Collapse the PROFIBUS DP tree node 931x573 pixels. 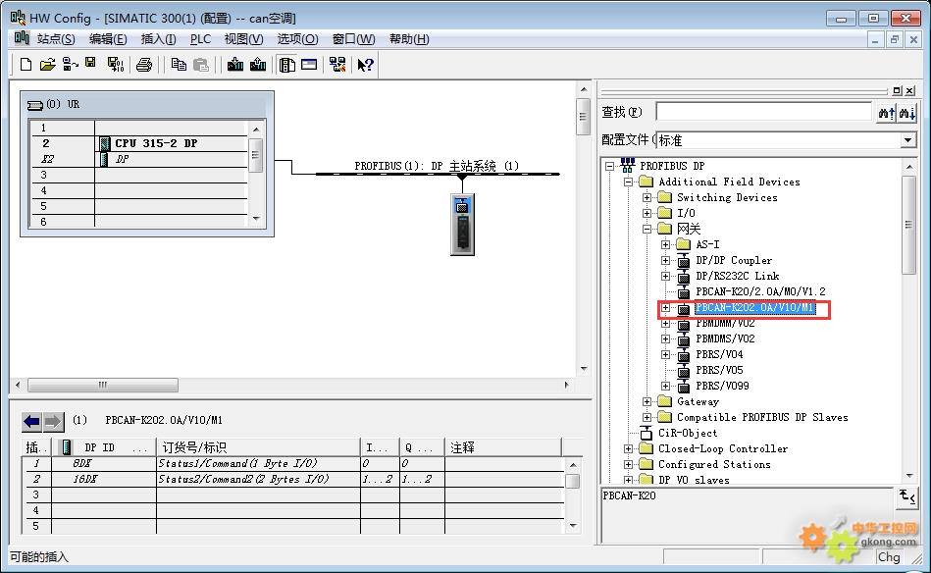point(609,166)
